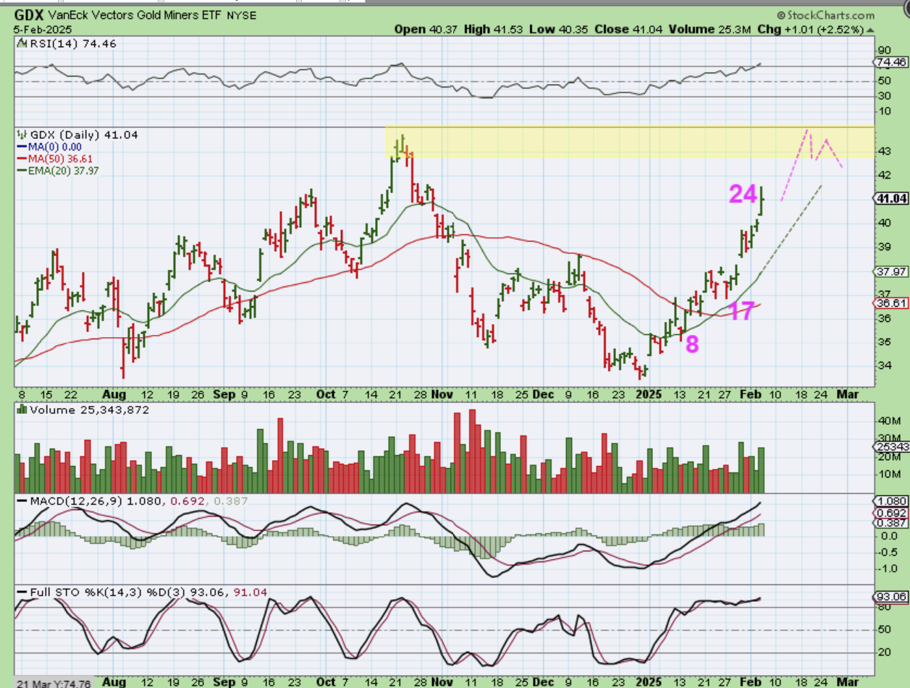910x688 pixels.
Task: Click the OHLC bars icon beside GDX (Daily)
Action: (20, 135)
